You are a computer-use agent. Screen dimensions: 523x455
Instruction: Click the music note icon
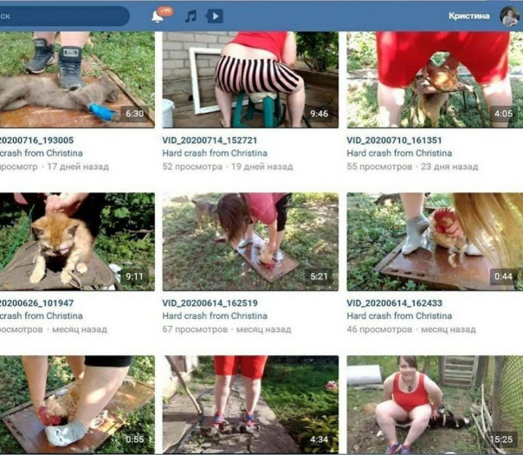(x=190, y=16)
